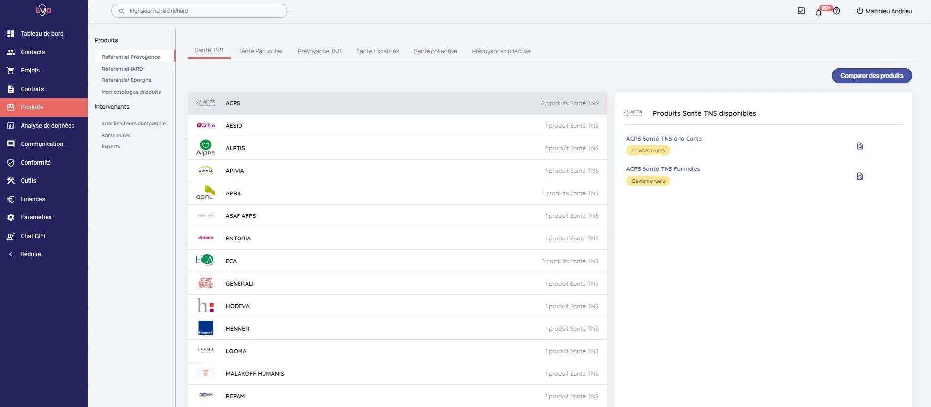Click the Analyse de données chart icon
This screenshot has width=931, height=407.
pyautogui.click(x=11, y=126)
